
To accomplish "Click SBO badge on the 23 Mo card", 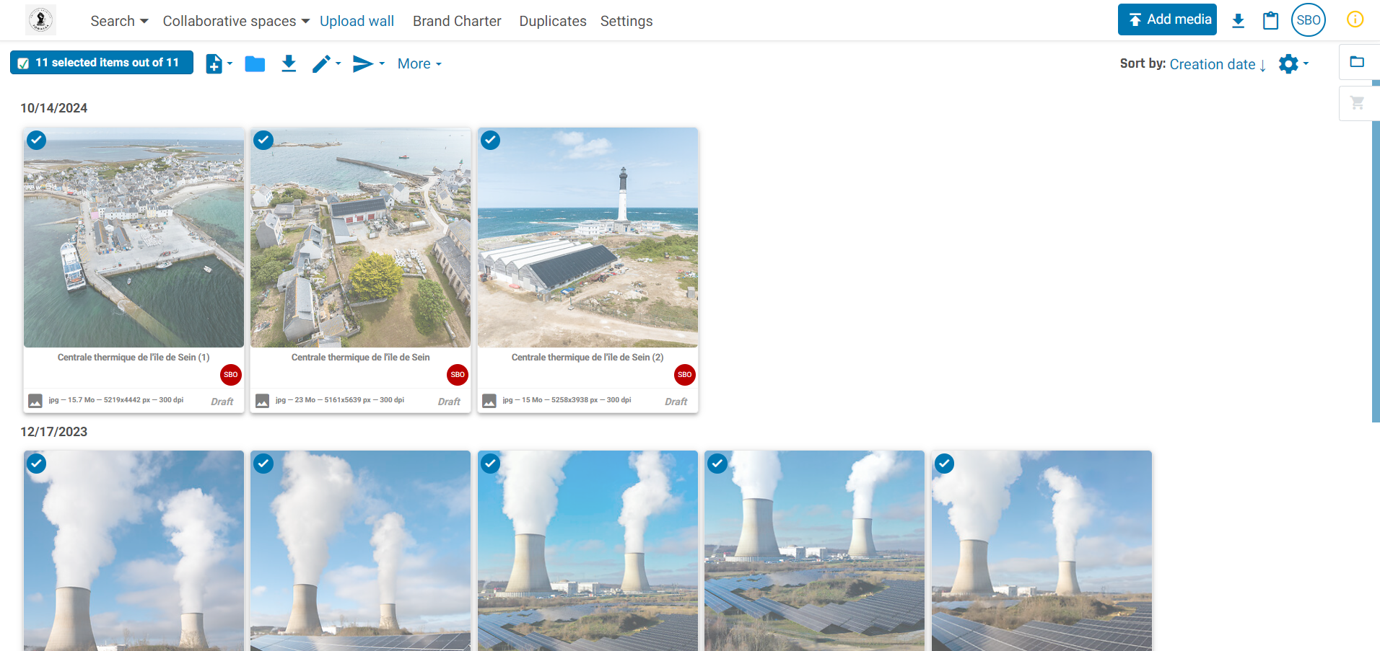I will [x=458, y=375].
